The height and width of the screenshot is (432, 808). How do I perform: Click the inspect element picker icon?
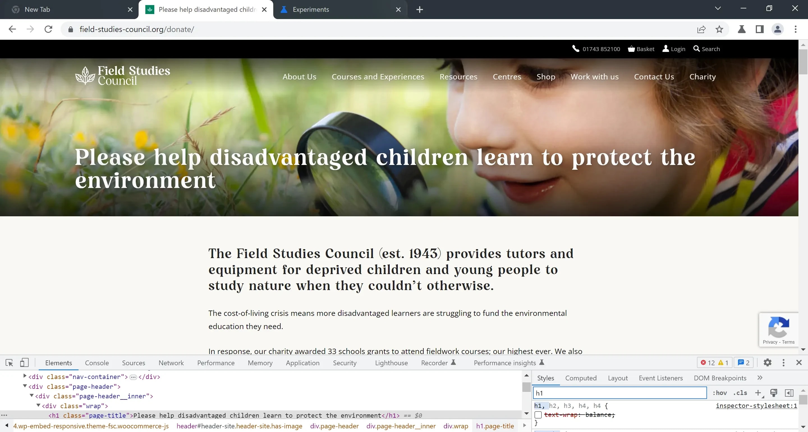coord(10,363)
